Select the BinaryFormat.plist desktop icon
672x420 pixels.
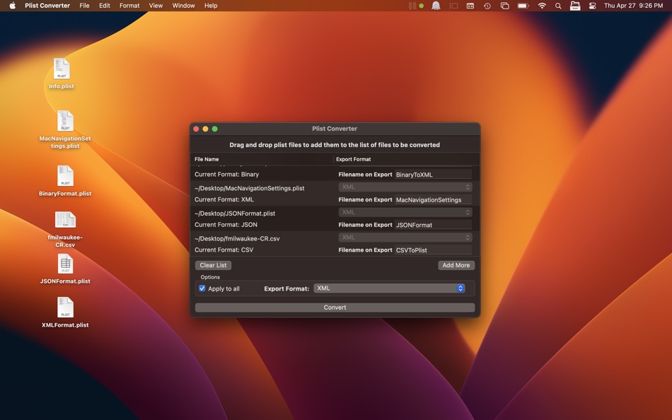click(x=65, y=176)
